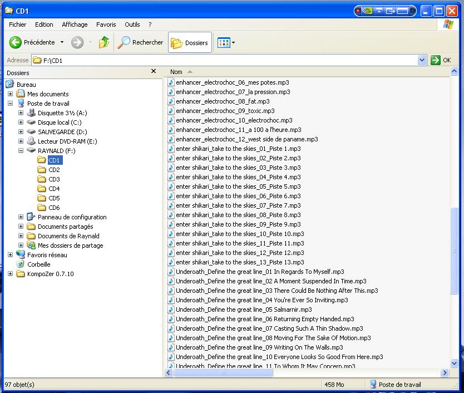
Task: Click the horizontal scrollbar thumb
Action: 223,372
